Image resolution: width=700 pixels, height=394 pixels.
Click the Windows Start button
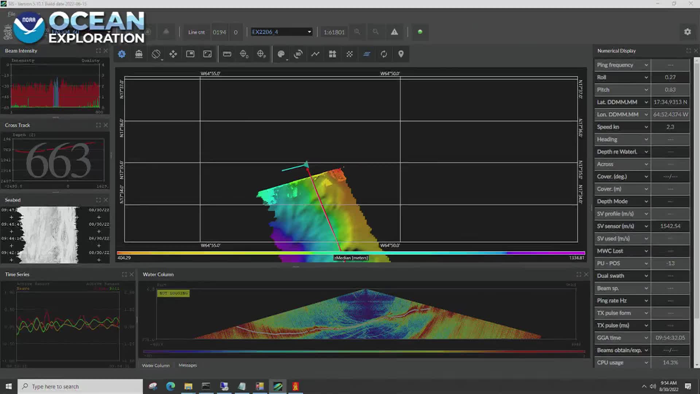pos(9,386)
